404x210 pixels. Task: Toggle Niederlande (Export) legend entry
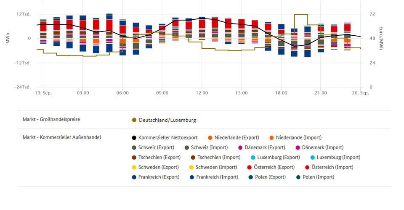pos(234,137)
